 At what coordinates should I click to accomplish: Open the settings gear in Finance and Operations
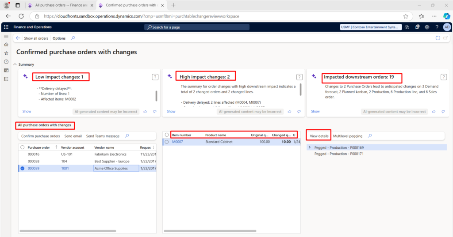point(427,27)
